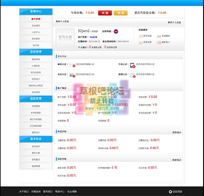
Task: Click the video verification icon
Action: coord(132,75)
